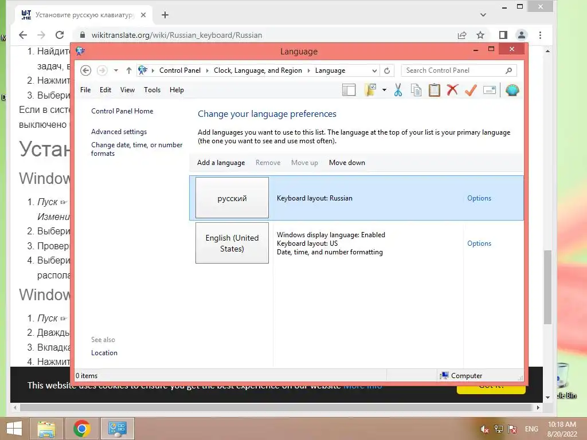This screenshot has height=440, width=587.
Task: Open Chrome tab search dropdown arrow
Action: pos(483,15)
